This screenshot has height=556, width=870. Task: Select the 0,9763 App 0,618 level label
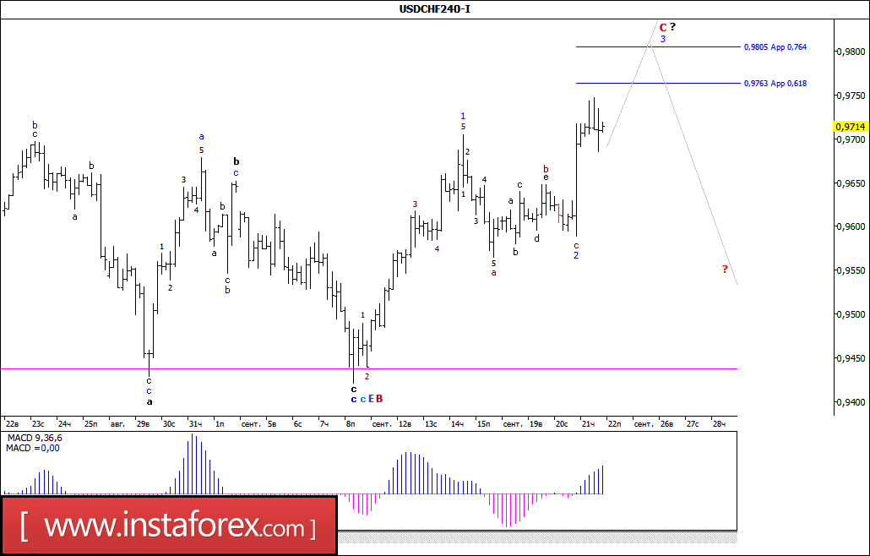[775, 84]
